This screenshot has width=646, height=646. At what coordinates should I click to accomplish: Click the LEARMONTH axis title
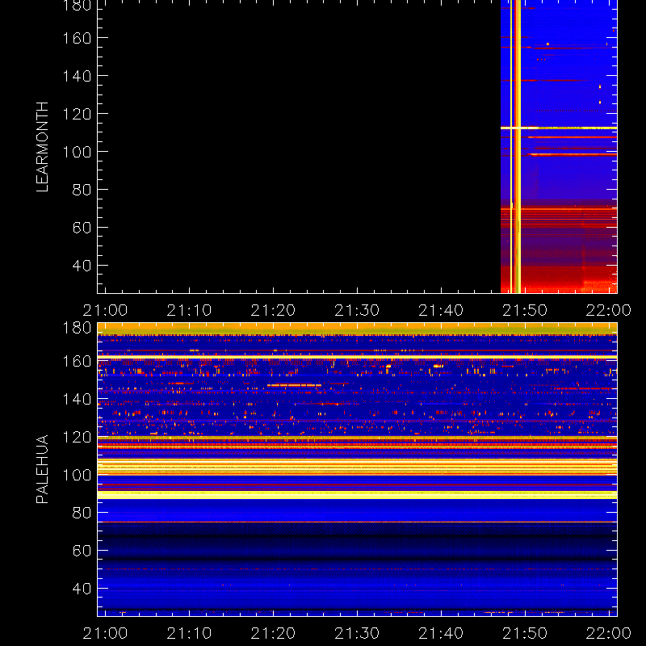[x=42, y=147]
